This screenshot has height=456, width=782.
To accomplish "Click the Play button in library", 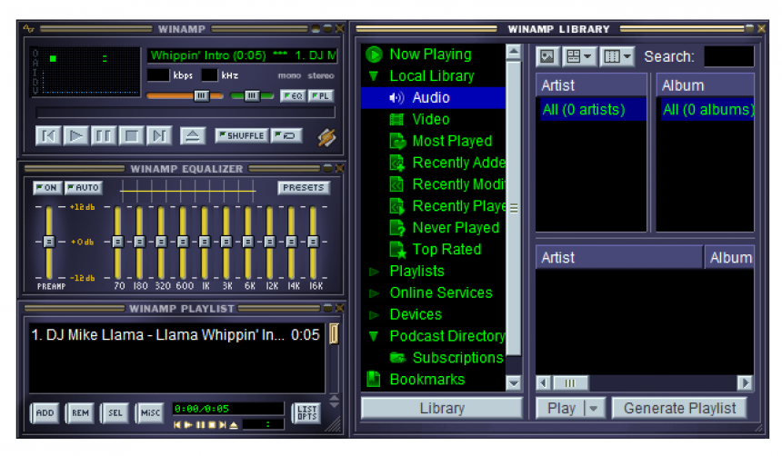I will pyautogui.click(x=560, y=408).
